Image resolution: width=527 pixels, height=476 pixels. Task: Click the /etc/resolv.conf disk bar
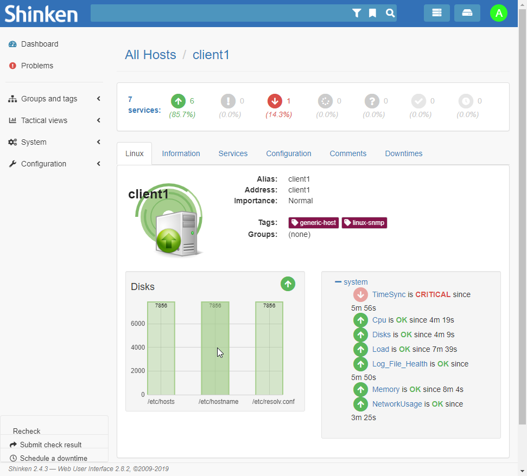pos(269,348)
